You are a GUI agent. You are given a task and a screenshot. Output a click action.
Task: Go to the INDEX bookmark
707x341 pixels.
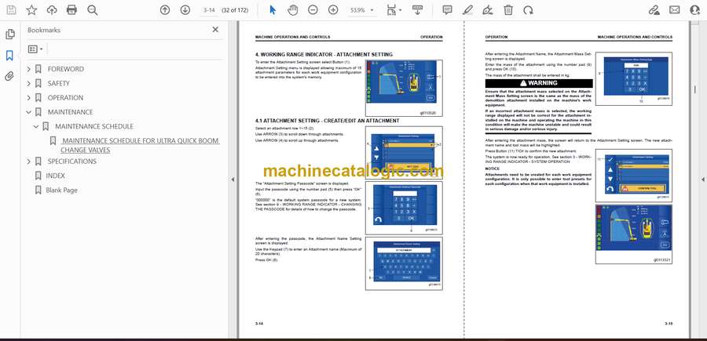56,176
